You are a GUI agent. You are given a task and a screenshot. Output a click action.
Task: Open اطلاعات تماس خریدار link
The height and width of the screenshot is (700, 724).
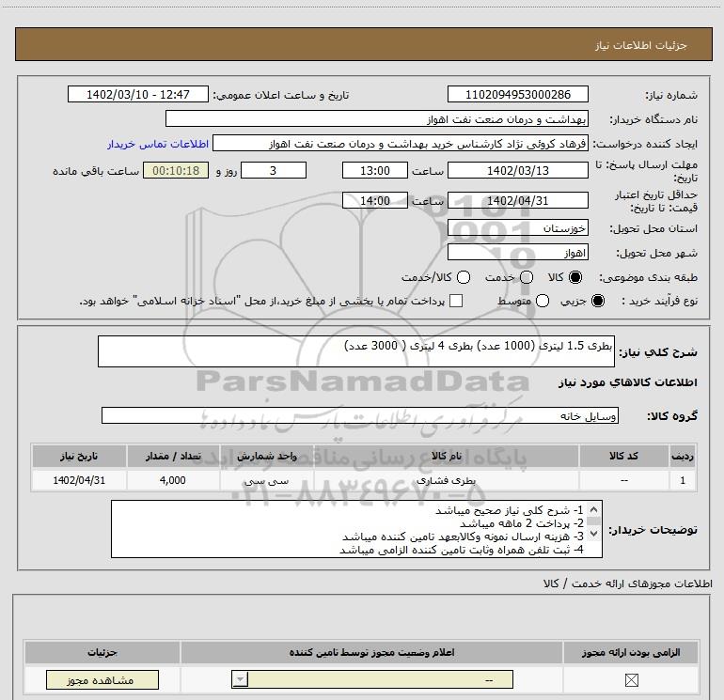(x=158, y=144)
